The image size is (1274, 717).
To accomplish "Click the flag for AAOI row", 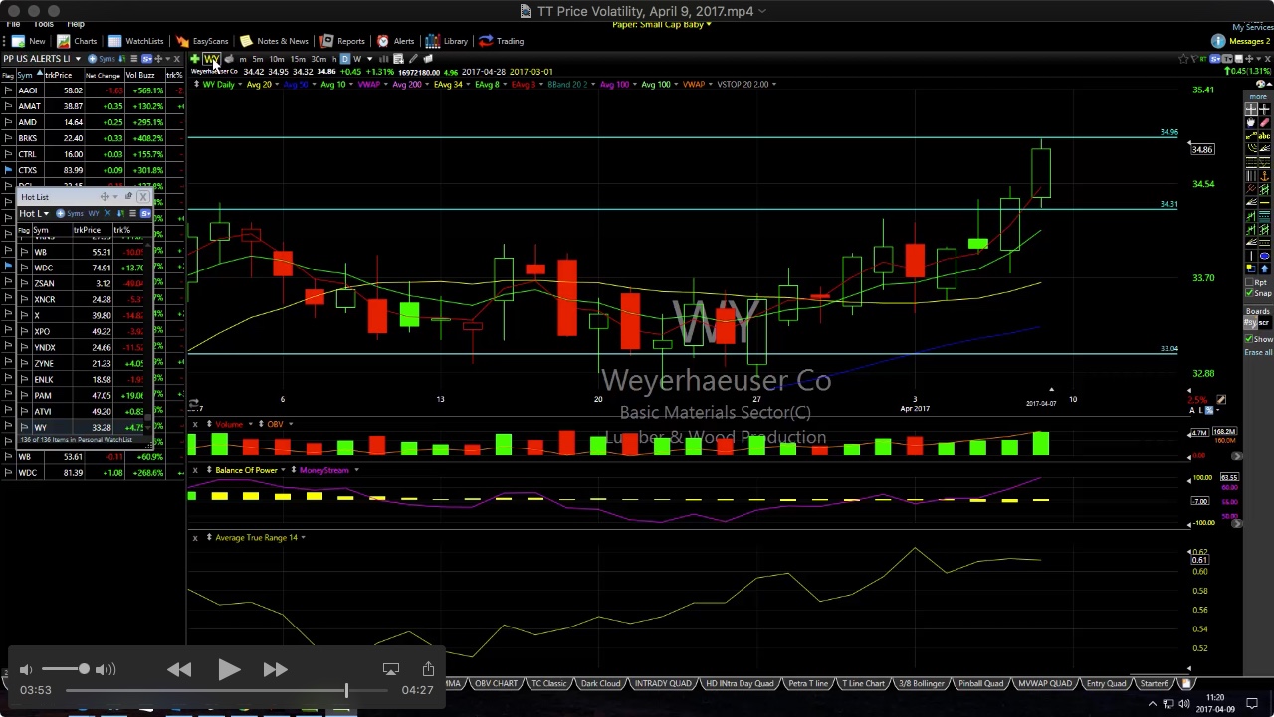I will point(8,90).
